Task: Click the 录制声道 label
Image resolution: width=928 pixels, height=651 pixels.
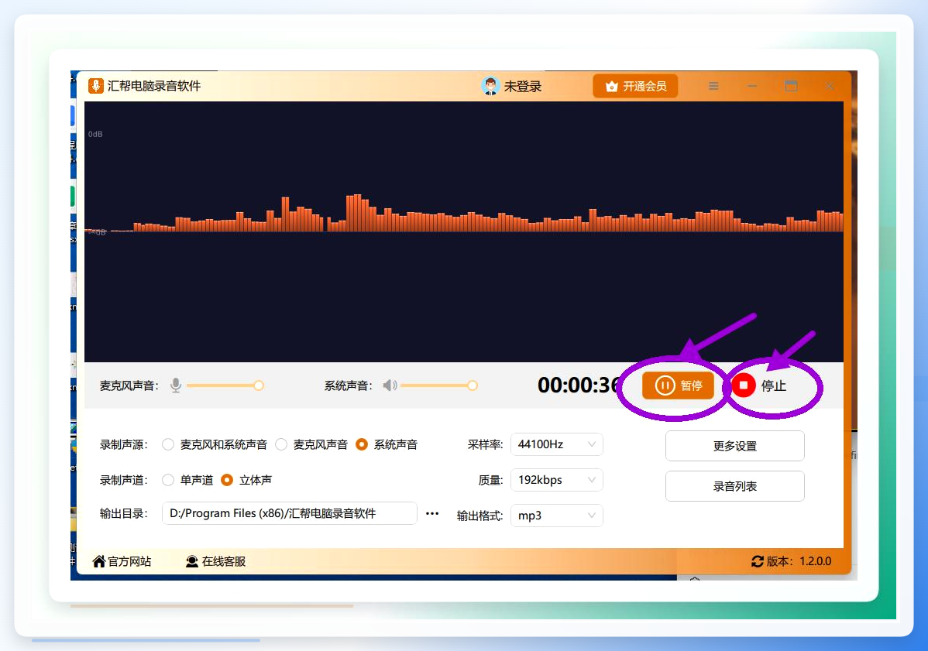Action: click(124, 480)
